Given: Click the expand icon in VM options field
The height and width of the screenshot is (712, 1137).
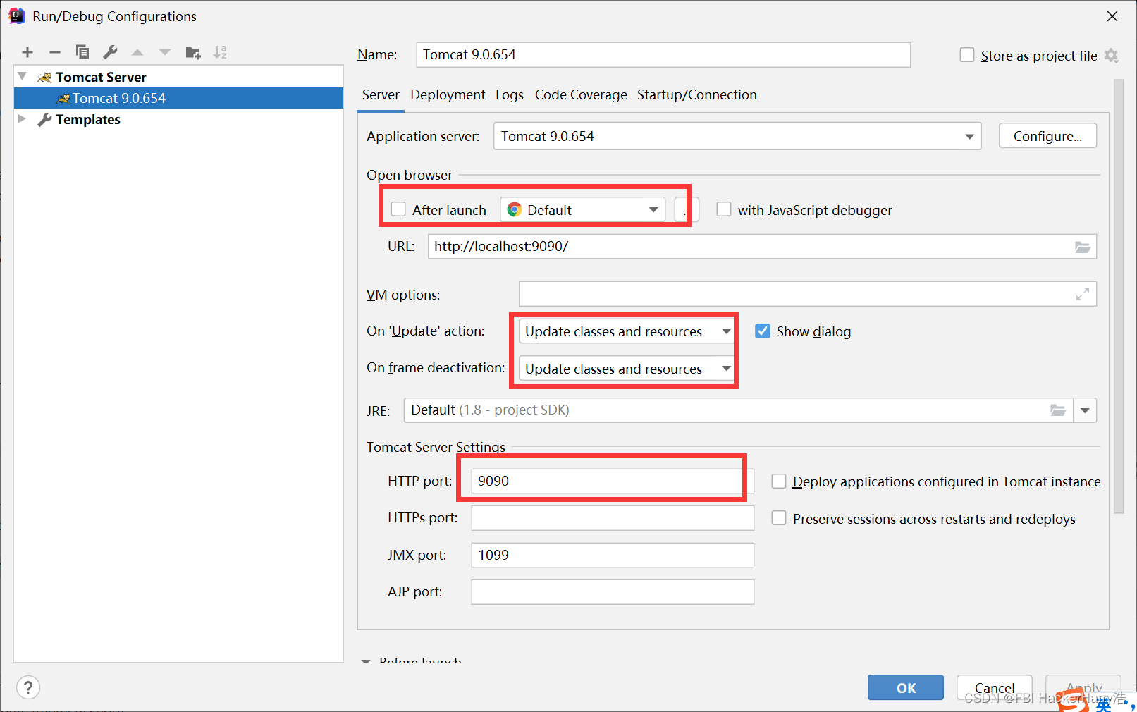Looking at the screenshot, I should (x=1083, y=294).
